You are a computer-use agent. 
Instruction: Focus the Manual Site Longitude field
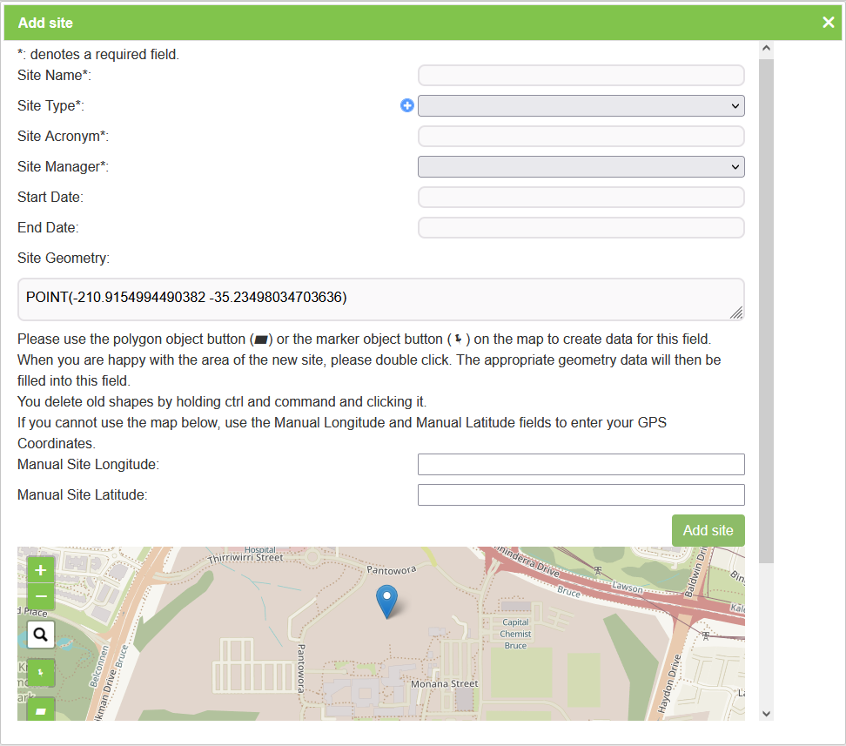(x=581, y=465)
